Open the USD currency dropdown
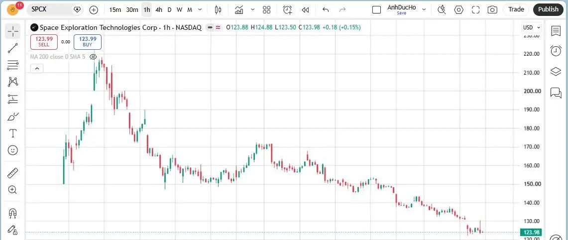Viewport: 568px width, 240px height. (532, 27)
